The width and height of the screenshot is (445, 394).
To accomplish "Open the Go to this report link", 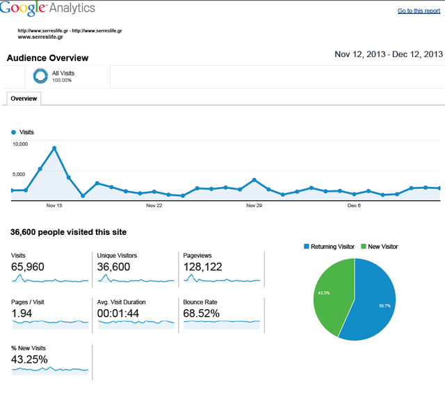I will (418, 11).
